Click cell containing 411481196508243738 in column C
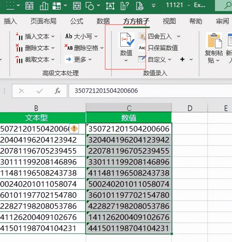 click(129, 173)
